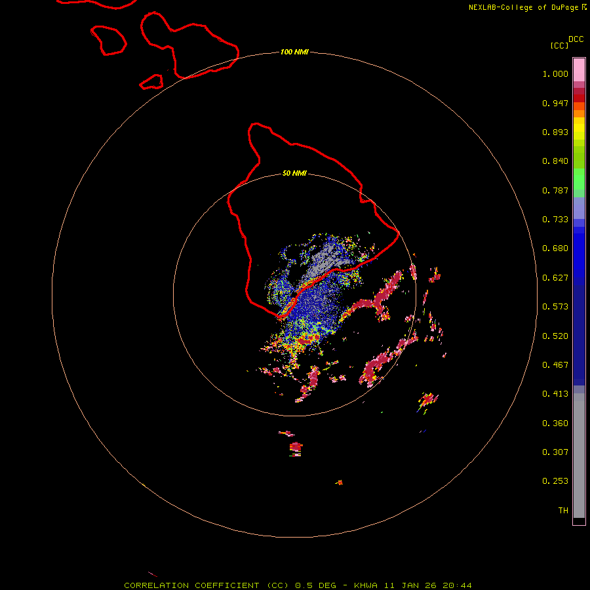Click the pink top segment of color bar
This screenshot has width=590, height=590.
tap(579, 69)
